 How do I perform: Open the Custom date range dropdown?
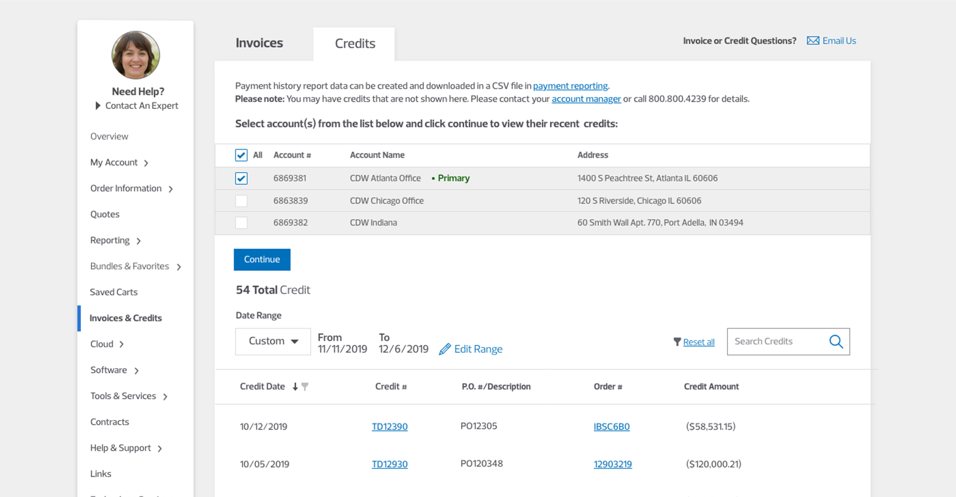(273, 341)
